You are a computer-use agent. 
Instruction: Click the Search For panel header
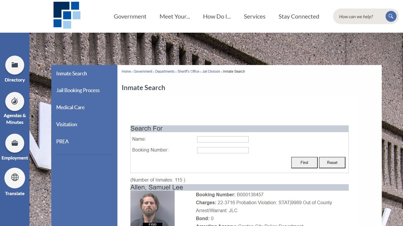pyautogui.click(x=240, y=129)
